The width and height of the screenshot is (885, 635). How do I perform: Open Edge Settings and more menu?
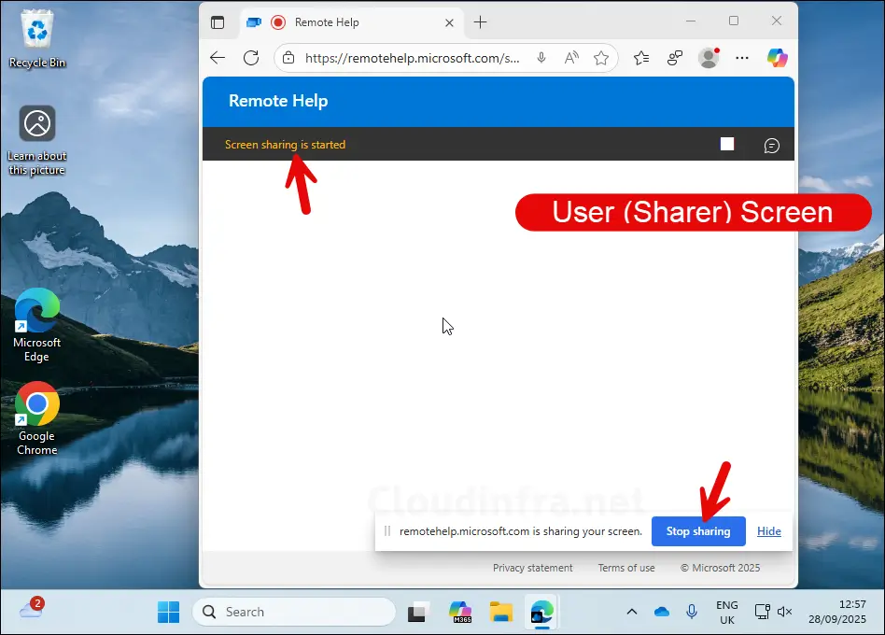tap(742, 58)
